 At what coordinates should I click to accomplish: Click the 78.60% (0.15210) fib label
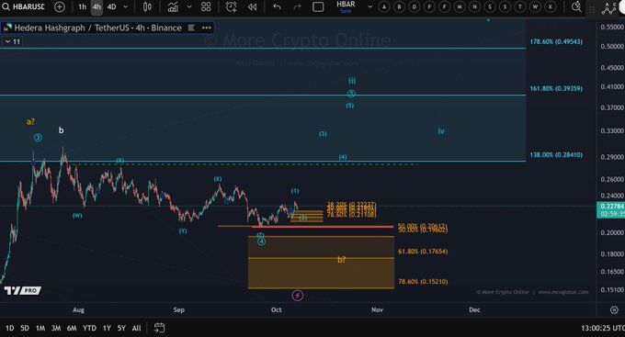pos(423,282)
